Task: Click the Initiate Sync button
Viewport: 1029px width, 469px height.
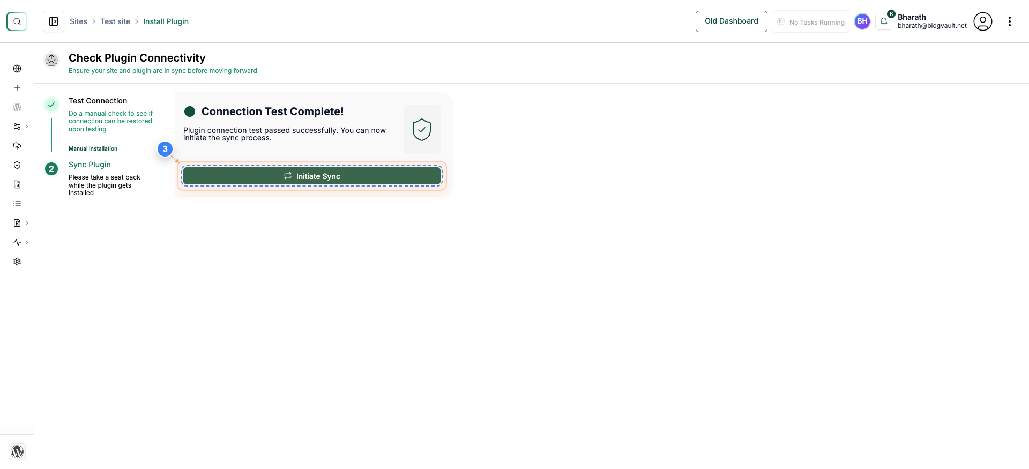Action: [x=312, y=176]
